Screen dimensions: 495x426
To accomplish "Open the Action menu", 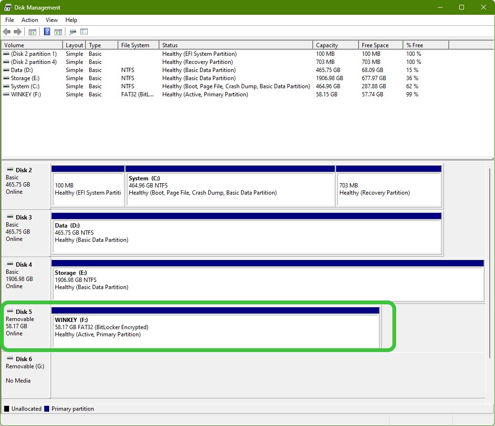I will click(x=30, y=20).
